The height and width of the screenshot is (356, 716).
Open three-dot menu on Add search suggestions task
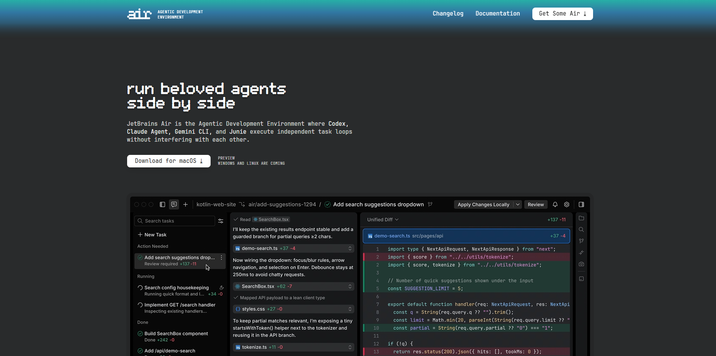coord(222,258)
